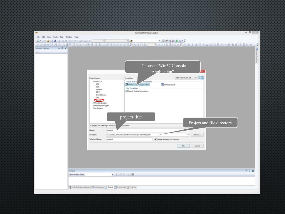Open the Tools menu

55,37
